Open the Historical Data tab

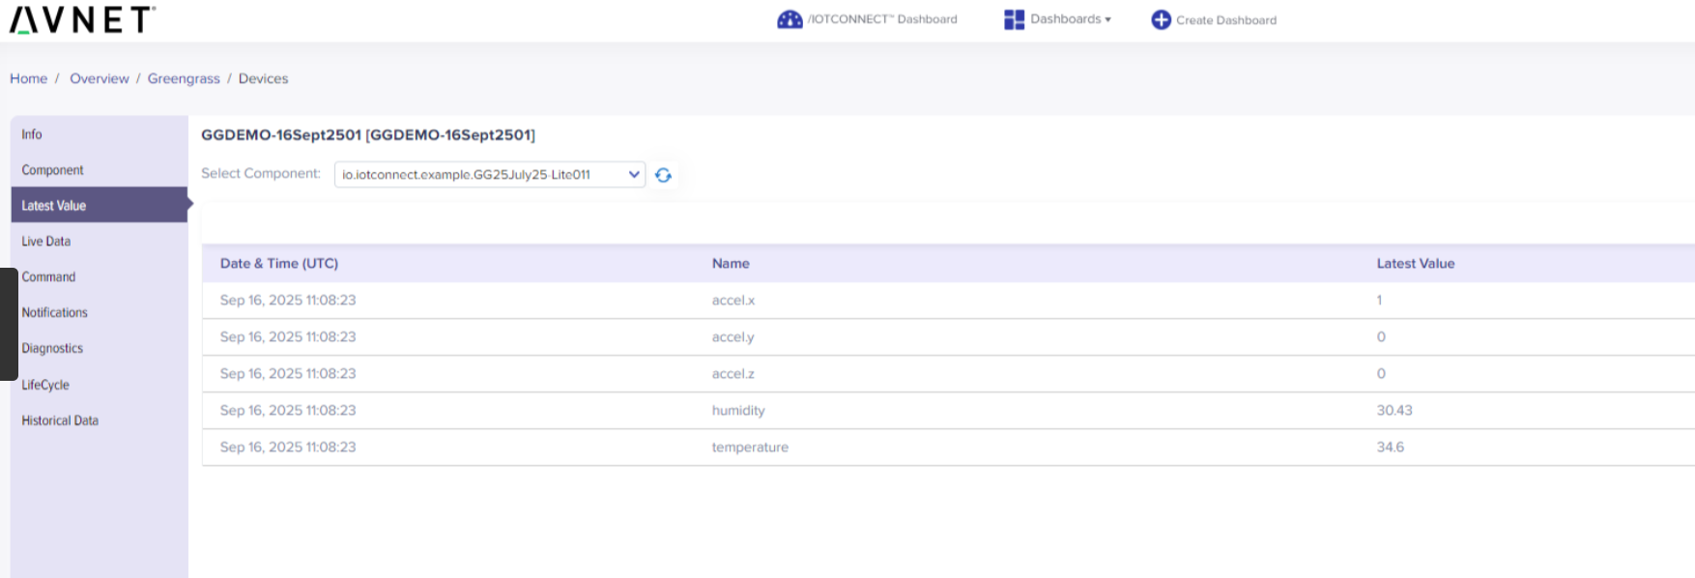point(60,420)
